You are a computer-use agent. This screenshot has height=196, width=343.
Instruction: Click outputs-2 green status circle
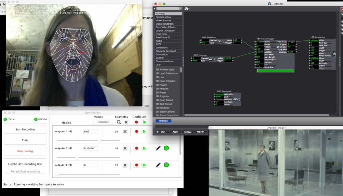pos(166,148)
